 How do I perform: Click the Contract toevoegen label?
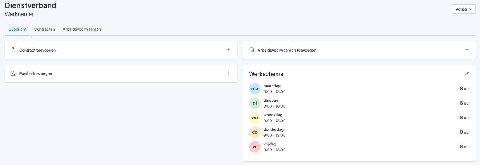38,50
